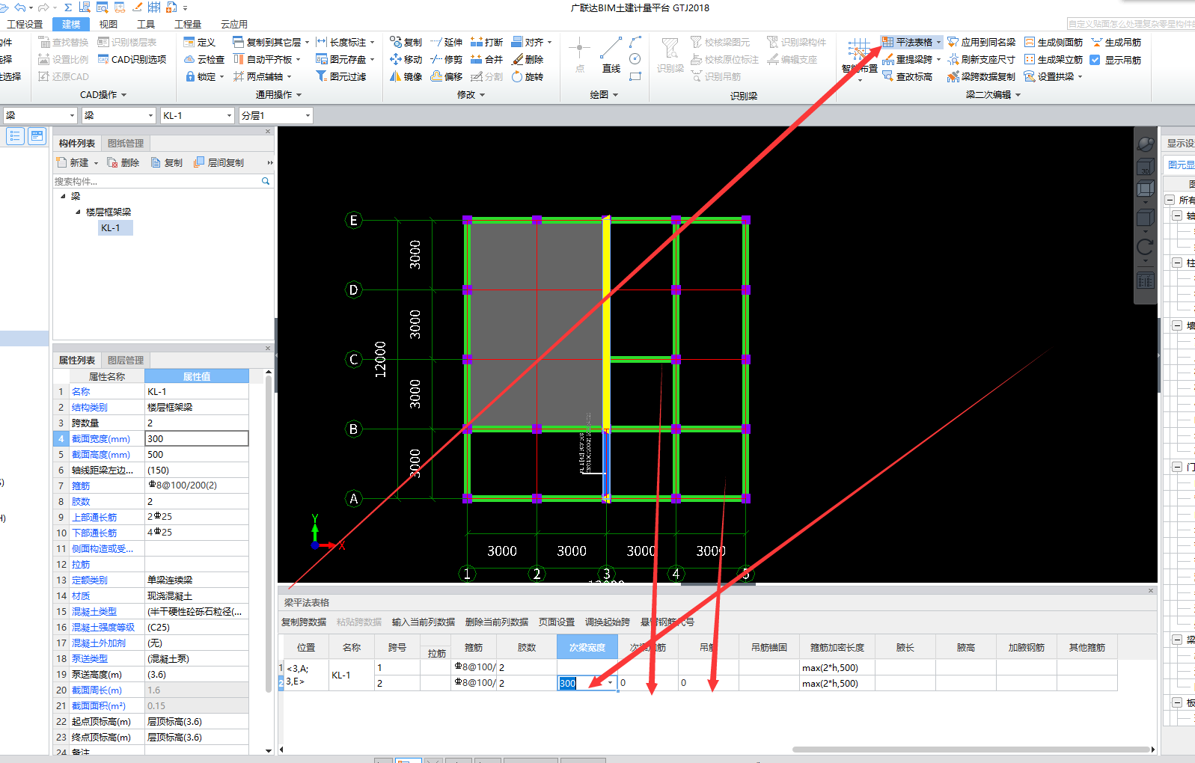Screen dimensions: 1195x763
Task: Click the beam table horizontal scrollbar
Action: click(971, 749)
